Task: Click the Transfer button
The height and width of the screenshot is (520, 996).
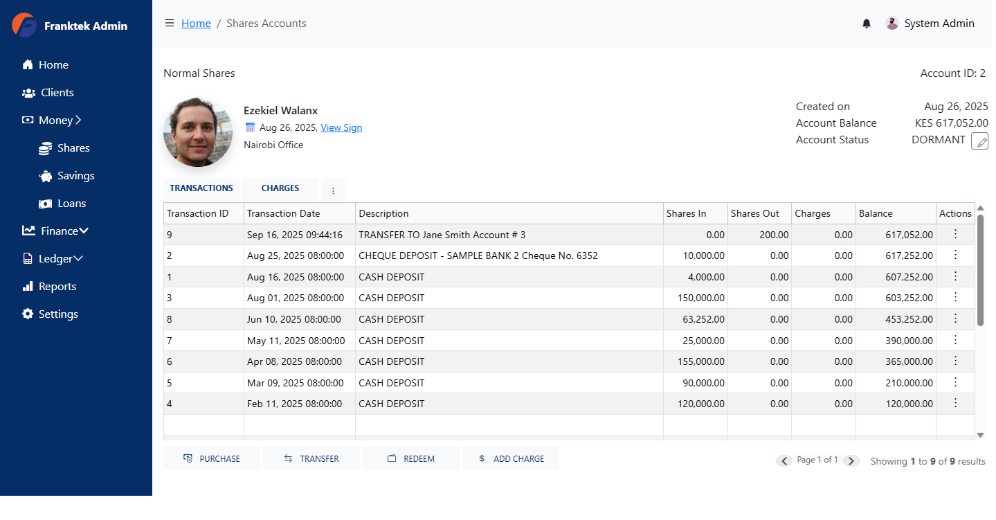Action: [x=311, y=458]
